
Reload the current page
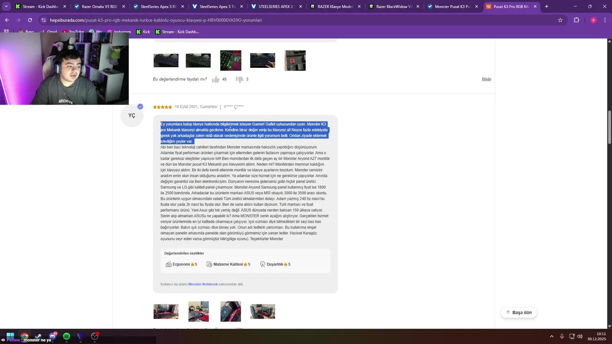(30, 20)
